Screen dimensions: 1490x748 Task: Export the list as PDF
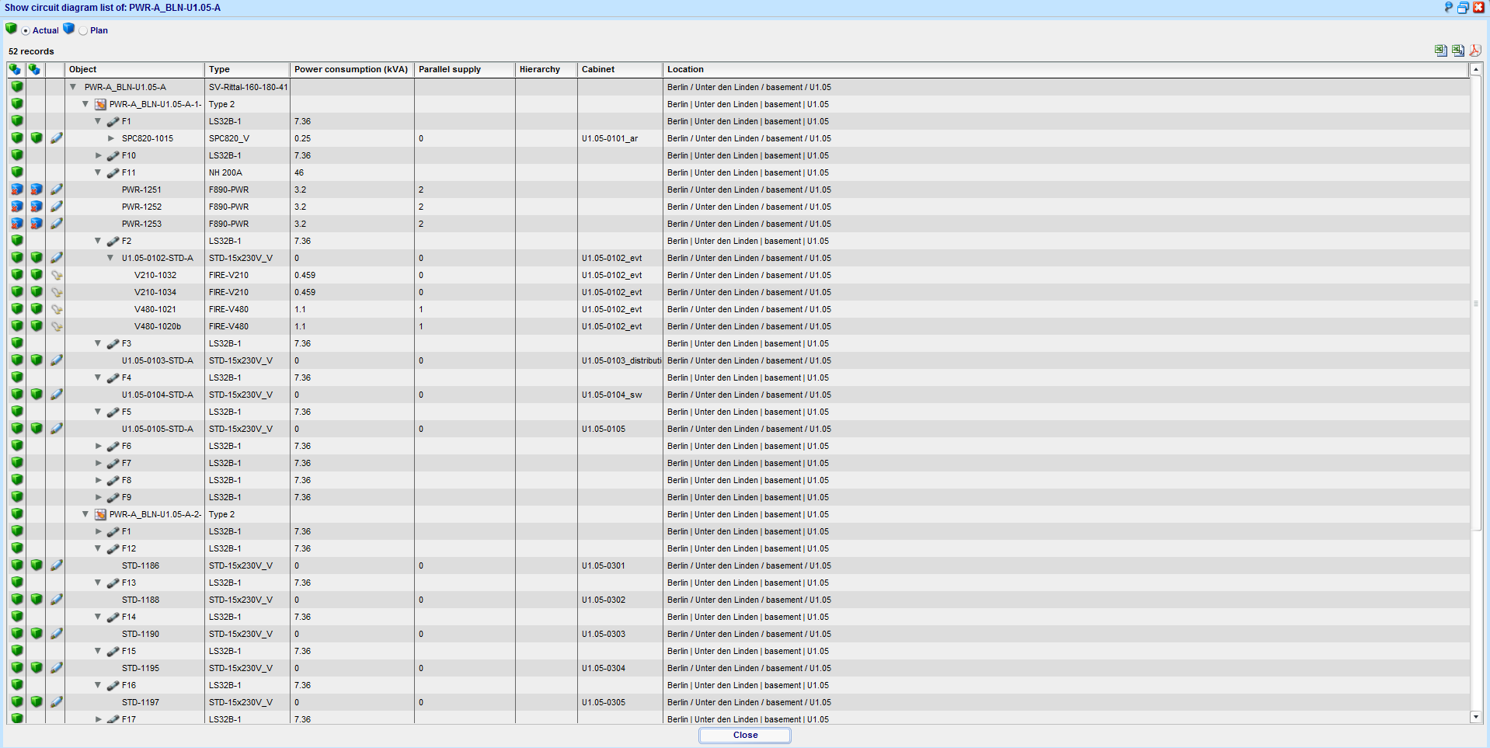pyautogui.click(x=1474, y=50)
